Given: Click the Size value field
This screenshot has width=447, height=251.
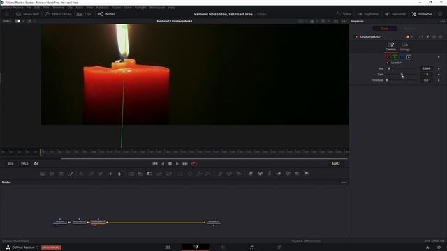Looking at the screenshot, I should point(426,68).
